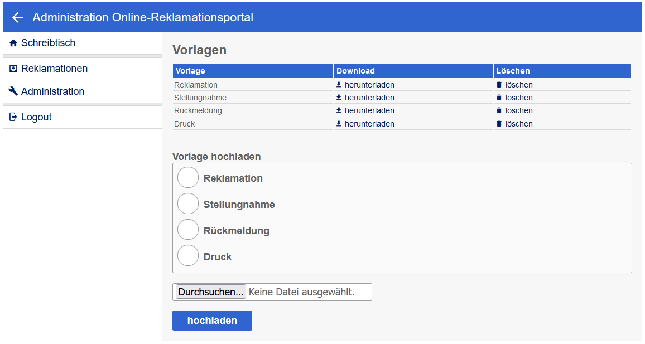Image resolution: width=645 pixels, height=344 pixels.
Task: Click trash icon for Druck template
Action: (x=499, y=124)
